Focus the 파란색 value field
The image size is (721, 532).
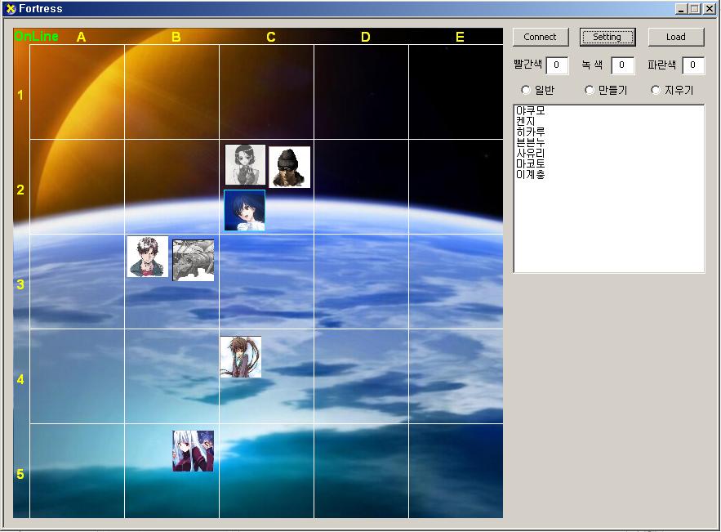(x=693, y=65)
